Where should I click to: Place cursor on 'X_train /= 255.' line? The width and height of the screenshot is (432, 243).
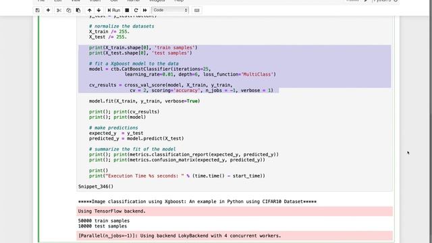(109, 32)
